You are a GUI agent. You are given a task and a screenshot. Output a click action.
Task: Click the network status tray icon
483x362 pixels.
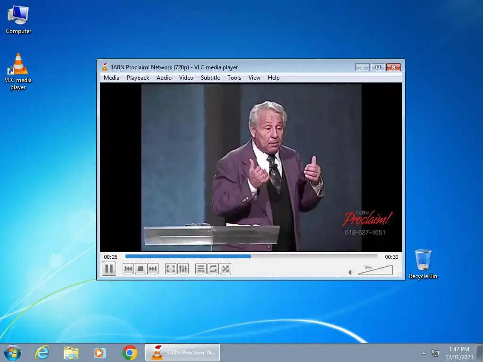[x=435, y=353]
